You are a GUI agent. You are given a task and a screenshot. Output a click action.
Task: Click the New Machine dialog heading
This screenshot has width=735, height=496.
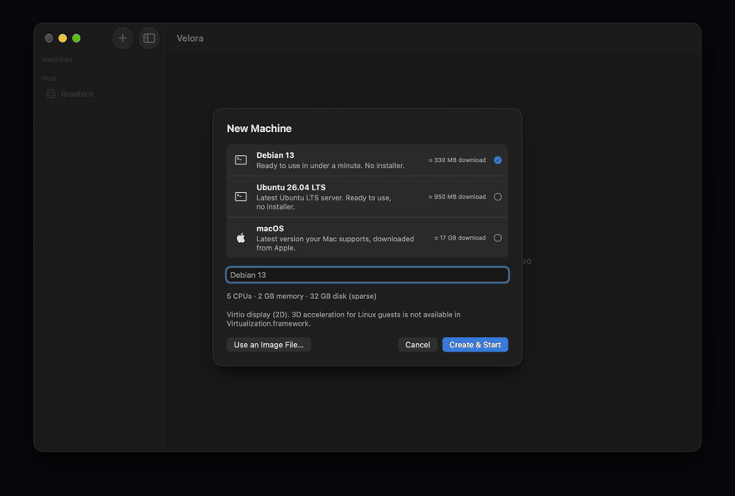coord(259,129)
